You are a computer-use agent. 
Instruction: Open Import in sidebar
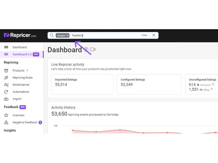17,99
